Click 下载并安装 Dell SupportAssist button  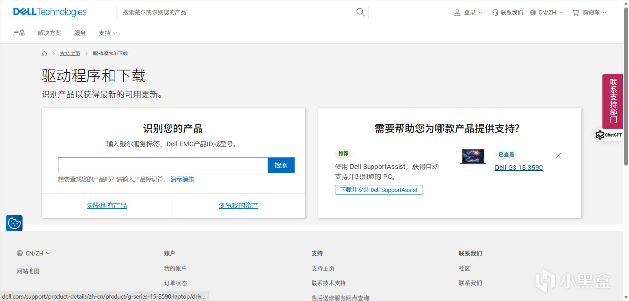point(379,190)
